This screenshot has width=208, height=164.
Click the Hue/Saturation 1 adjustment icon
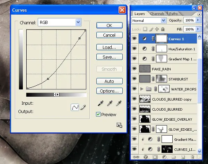145,49
